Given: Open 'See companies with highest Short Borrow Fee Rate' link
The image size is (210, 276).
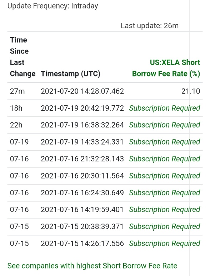Looking at the screenshot, I should [x=92, y=266].
